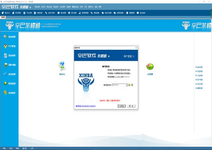This screenshot has height=150, width=212.
Task: Open the 进销存 menu
Action: pos(69,7)
